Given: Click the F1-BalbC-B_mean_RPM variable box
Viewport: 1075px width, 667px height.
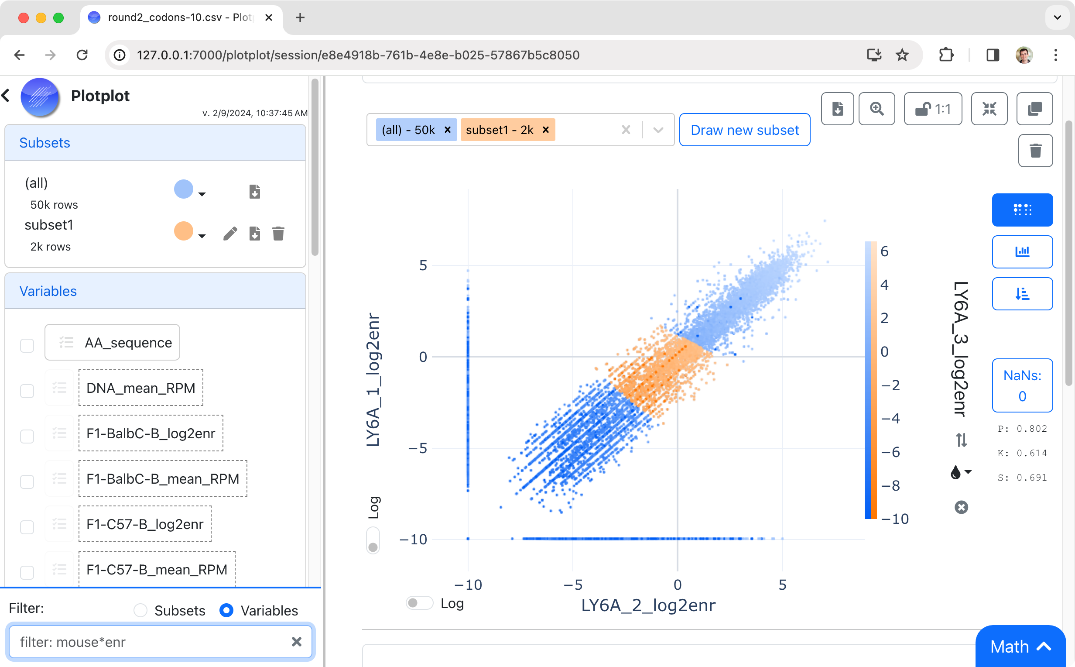Looking at the screenshot, I should 163,478.
